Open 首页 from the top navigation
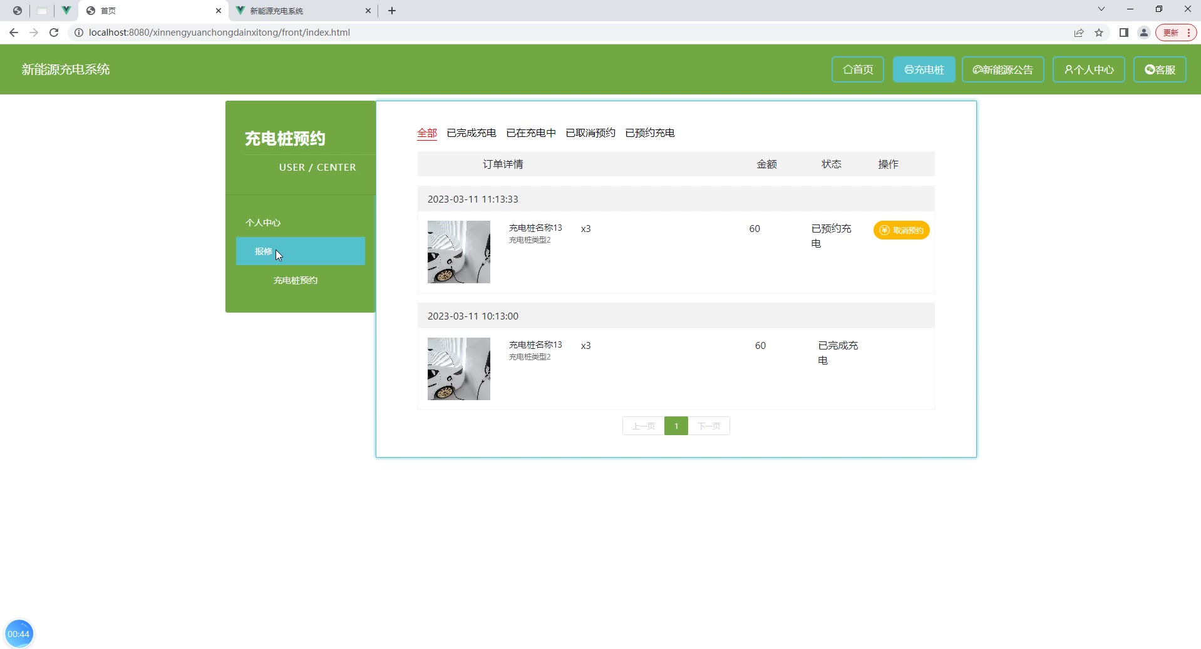This screenshot has width=1201, height=649. [x=857, y=69]
